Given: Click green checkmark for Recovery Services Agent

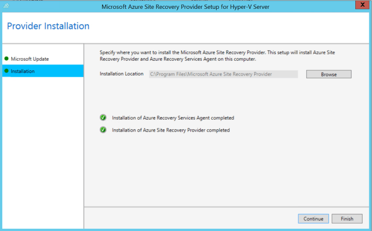Looking at the screenshot, I should pyautogui.click(x=103, y=118).
